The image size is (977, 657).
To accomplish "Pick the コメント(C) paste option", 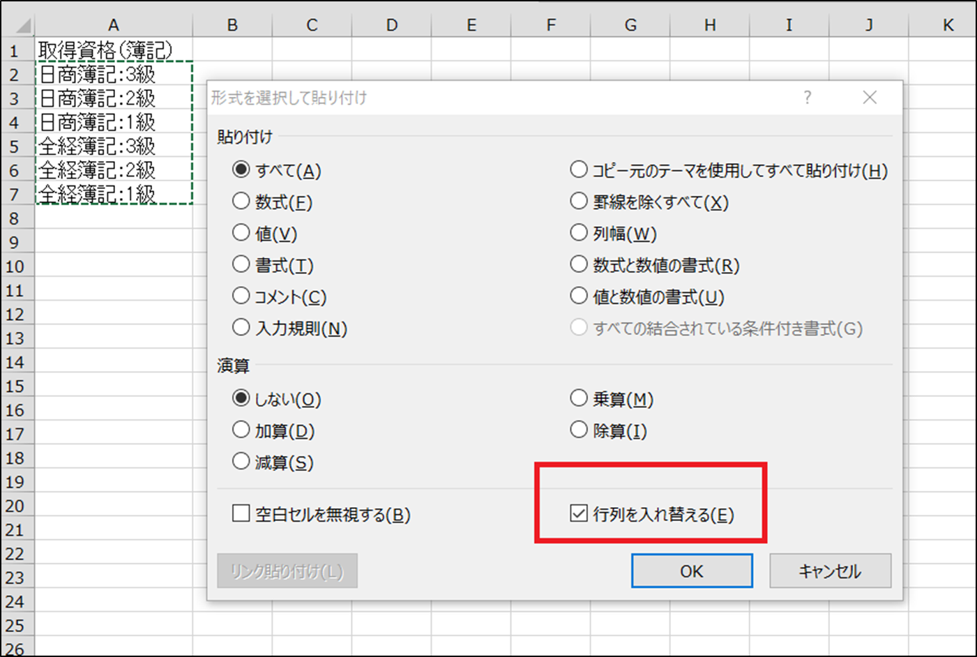I will coord(241,296).
